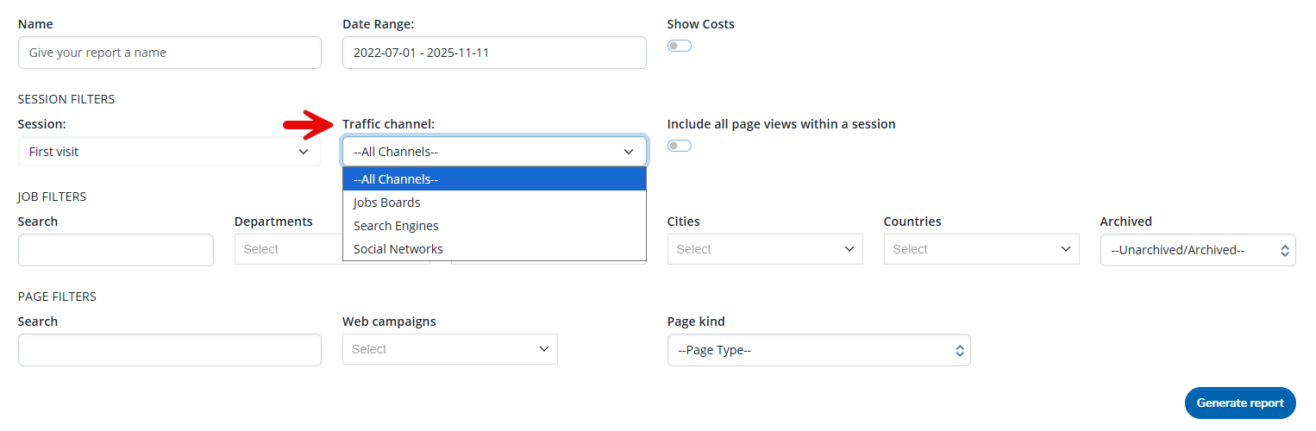Screen dimensions: 1316x431
Task: Open the Web campaigns dropdown
Action: tap(449, 349)
